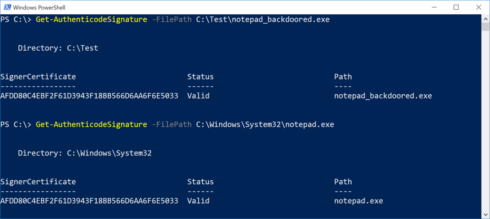Image resolution: width=490 pixels, height=219 pixels.
Task: Click the Valid status for notepad_backdoored.exe
Action: [x=198, y=96]
